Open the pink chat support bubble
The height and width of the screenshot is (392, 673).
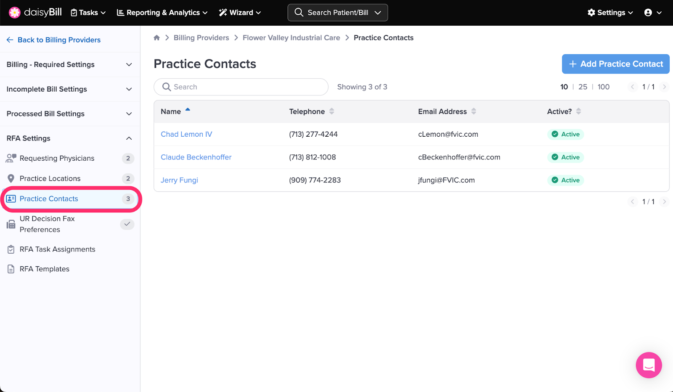(x=649, y=365)
